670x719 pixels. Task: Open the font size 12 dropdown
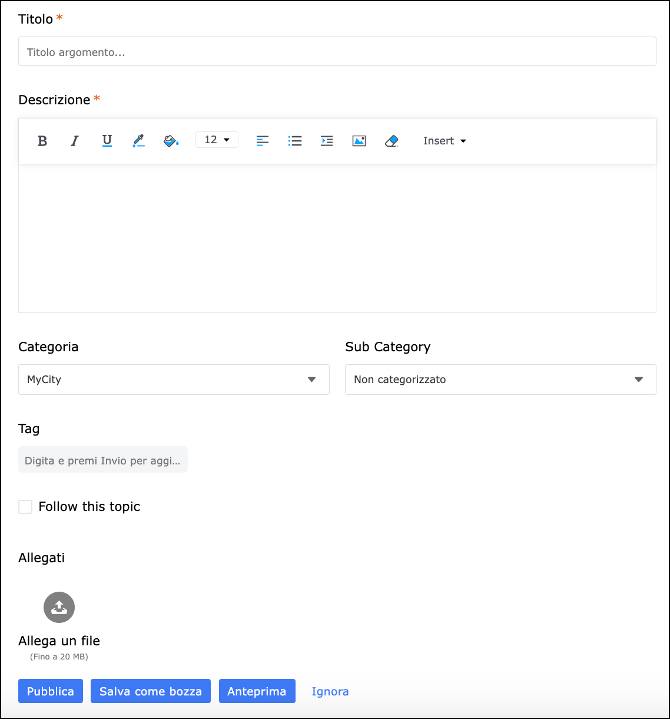(217, 140)
